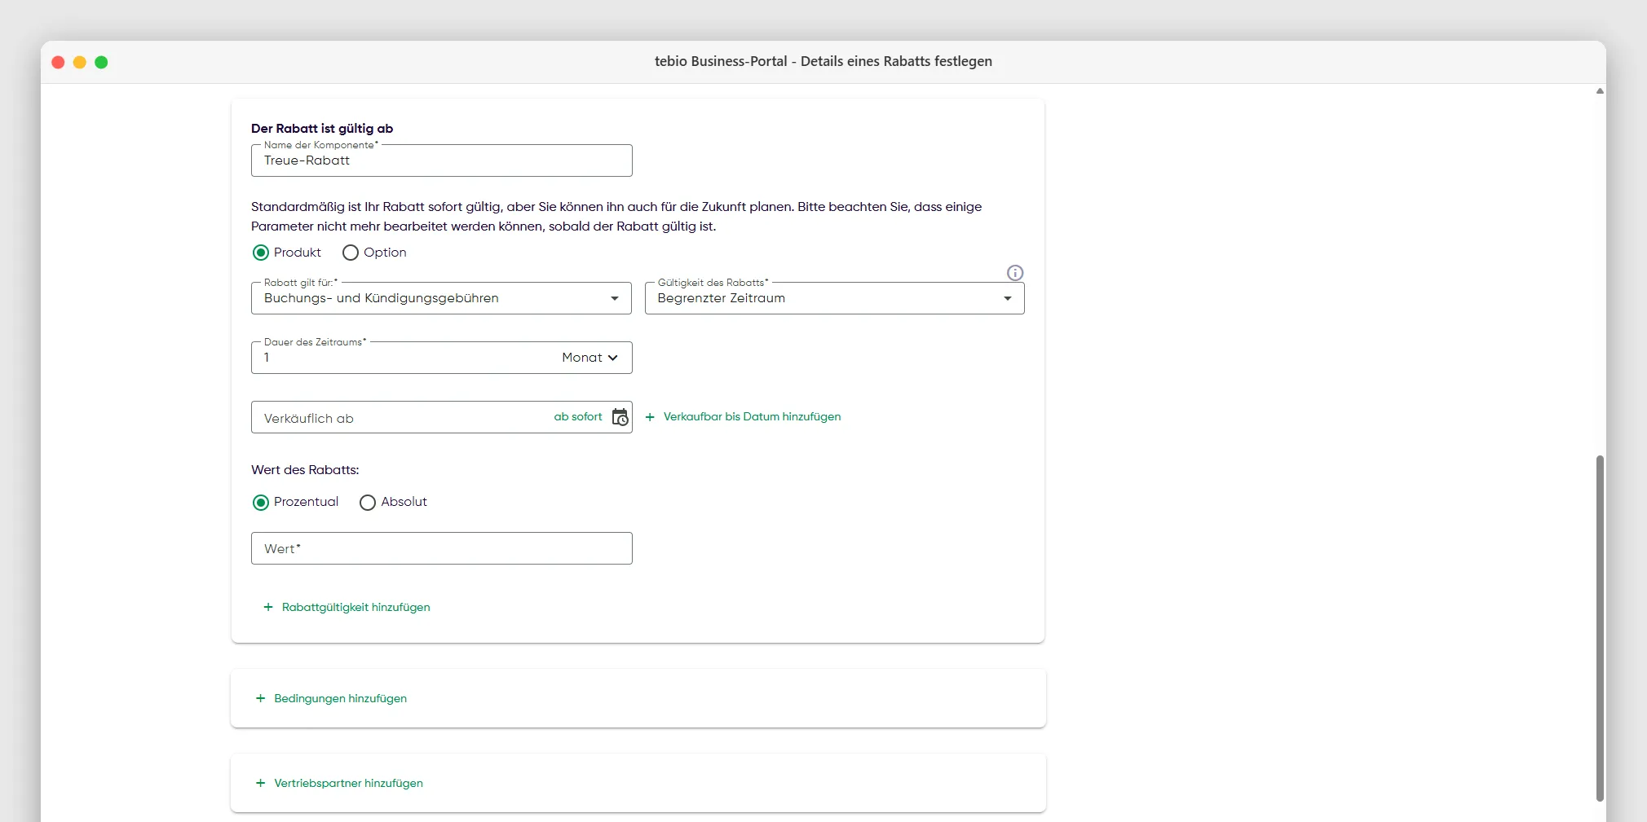Click the plus icon before Bedingungen hinzufügen
The height and width of the screenshot is (822, 1647).
[261, 698]
